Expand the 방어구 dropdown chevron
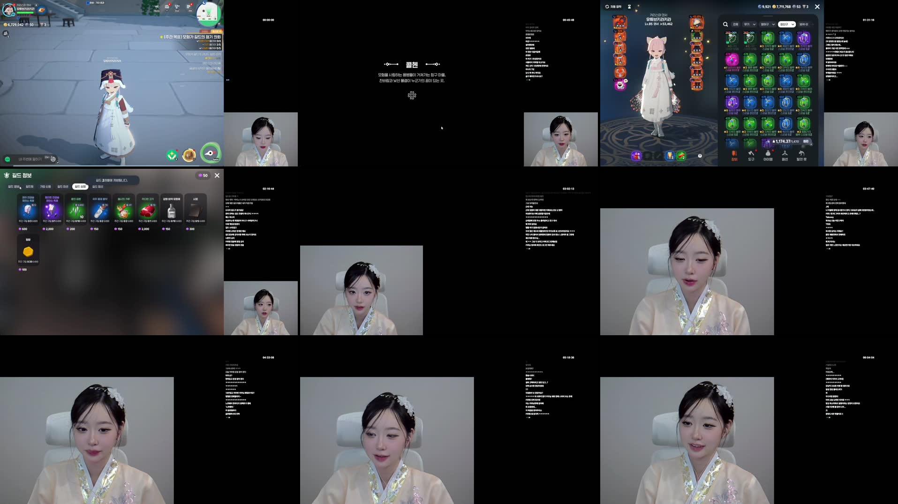 click(x=774, y=23)
